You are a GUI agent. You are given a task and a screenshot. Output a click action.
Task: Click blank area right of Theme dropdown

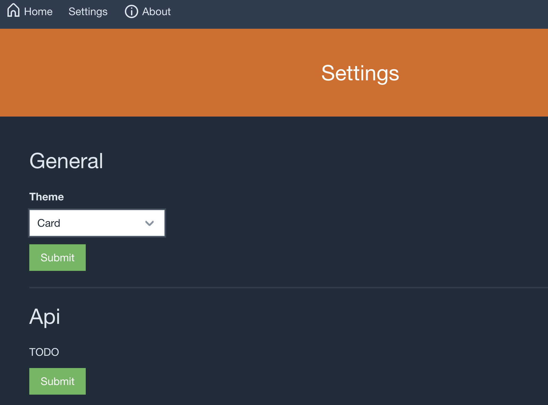point(320,223)
